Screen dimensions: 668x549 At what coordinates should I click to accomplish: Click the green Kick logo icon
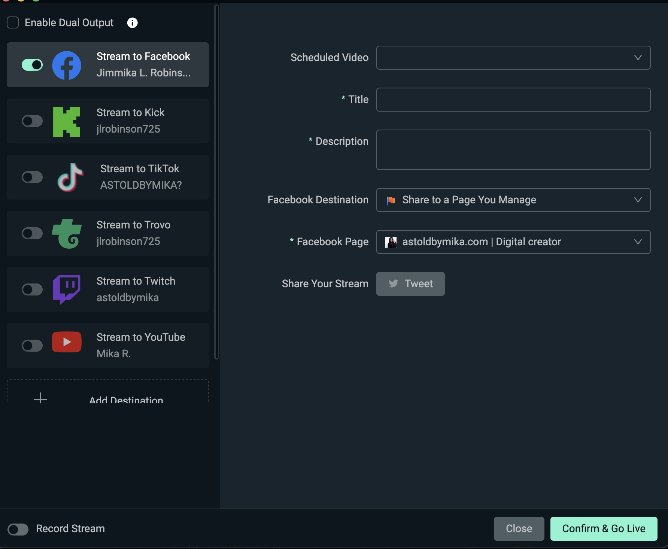(67, 121)
